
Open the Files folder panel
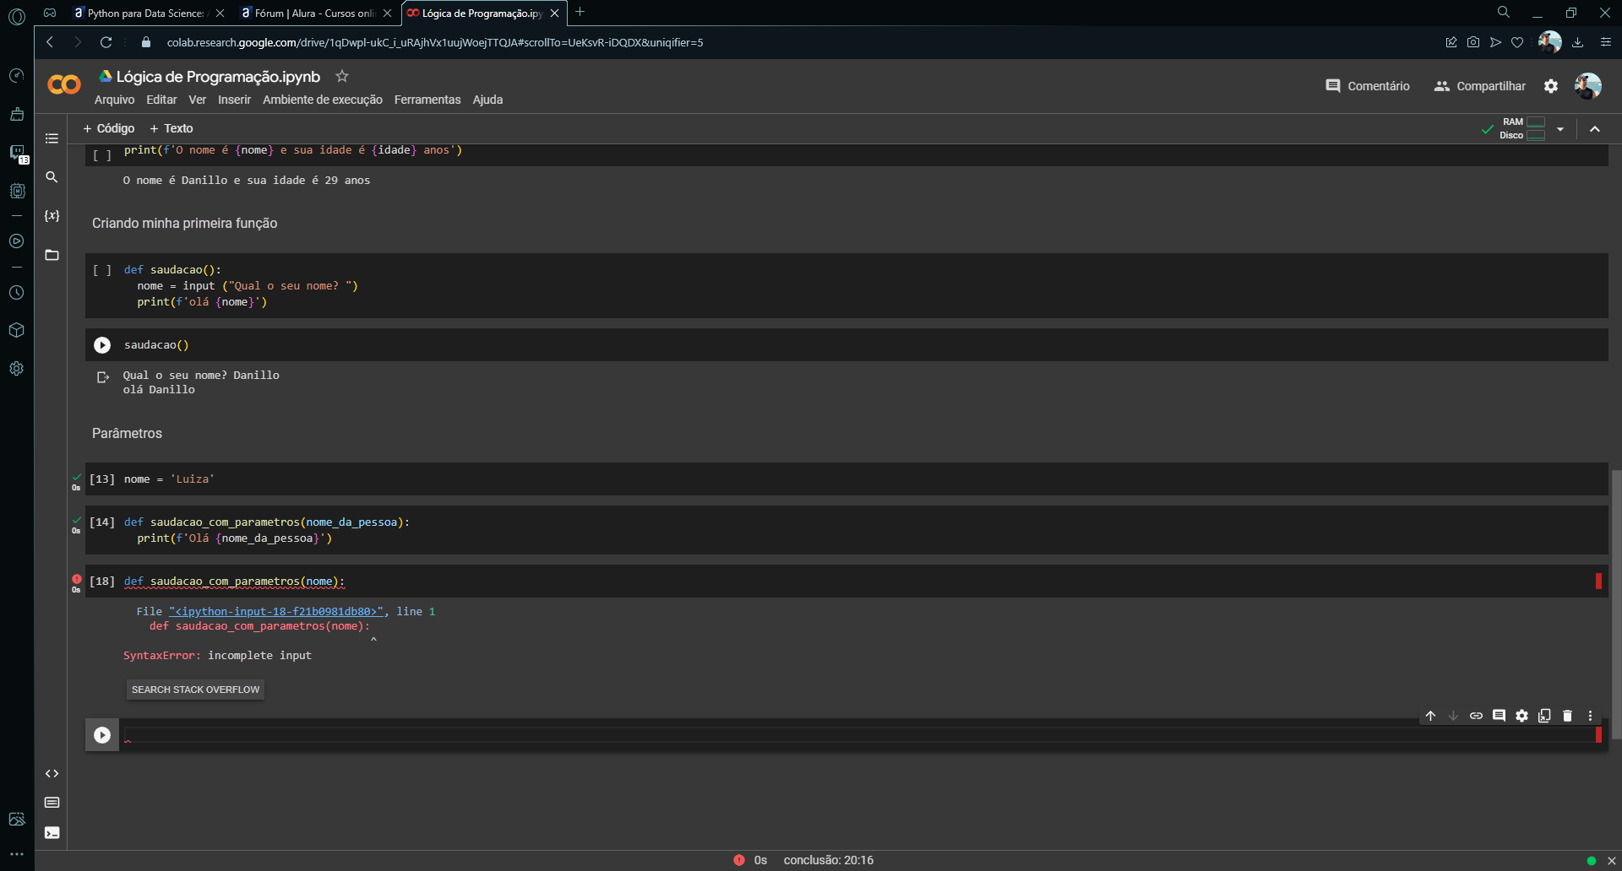(52, 255)
